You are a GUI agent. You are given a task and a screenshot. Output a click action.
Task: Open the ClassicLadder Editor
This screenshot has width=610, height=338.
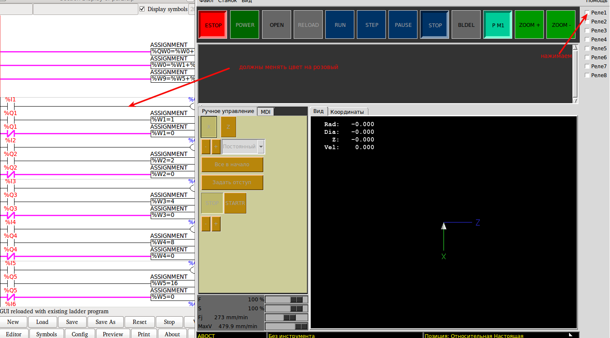(x=14, y=334)
